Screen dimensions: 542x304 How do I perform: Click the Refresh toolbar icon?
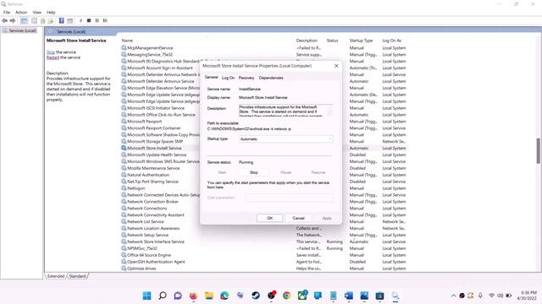pyautogui.click(x=43, y=20)
